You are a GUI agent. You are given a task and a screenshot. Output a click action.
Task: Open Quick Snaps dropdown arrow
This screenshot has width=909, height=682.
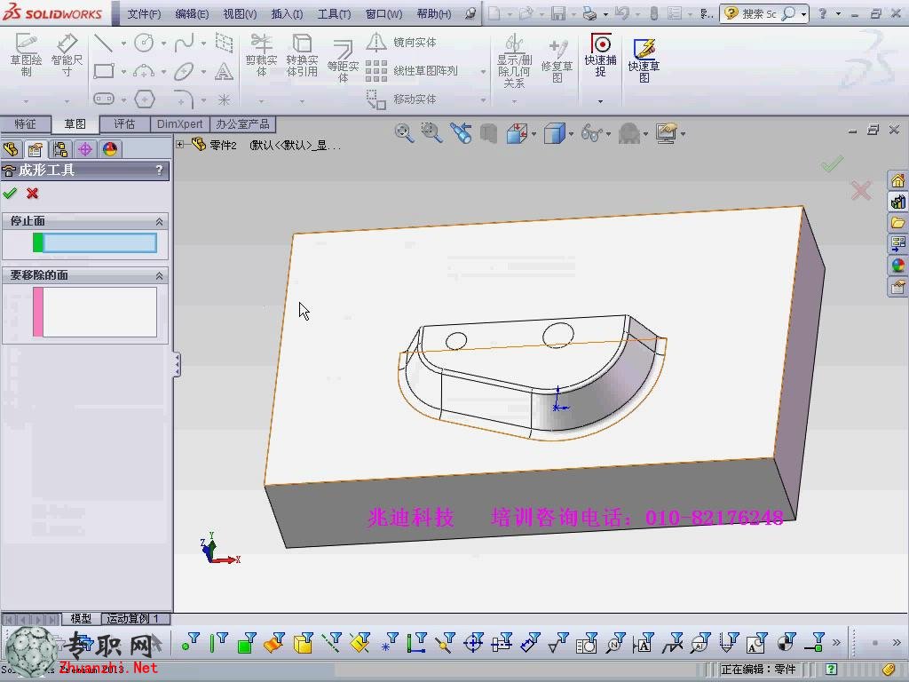tap(600, 101)
